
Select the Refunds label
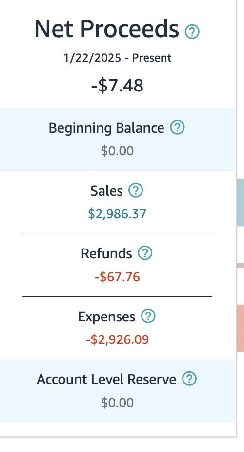[106, 254]
